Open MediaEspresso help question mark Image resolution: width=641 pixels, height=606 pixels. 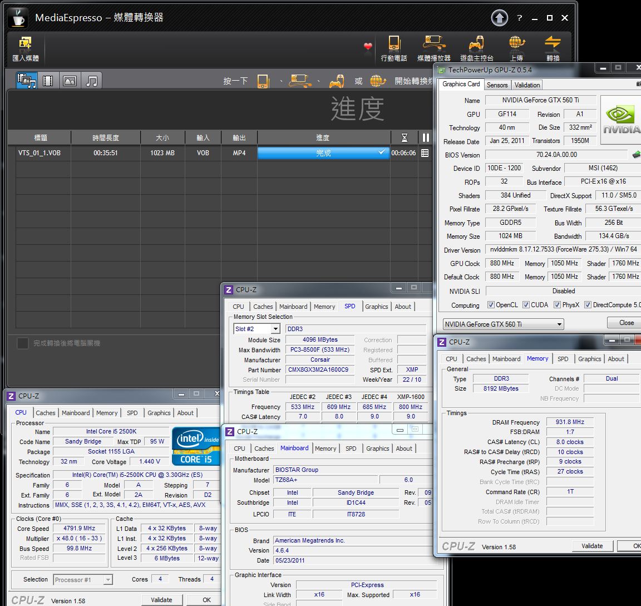pos(519,18)
